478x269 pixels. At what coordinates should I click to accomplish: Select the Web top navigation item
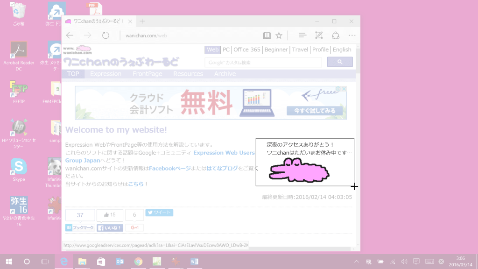[x=212, y=50]
